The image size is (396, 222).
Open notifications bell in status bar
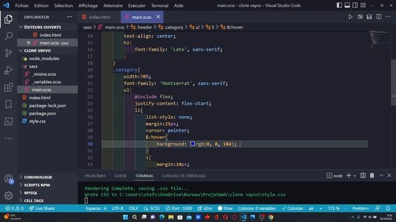point(388,208)
